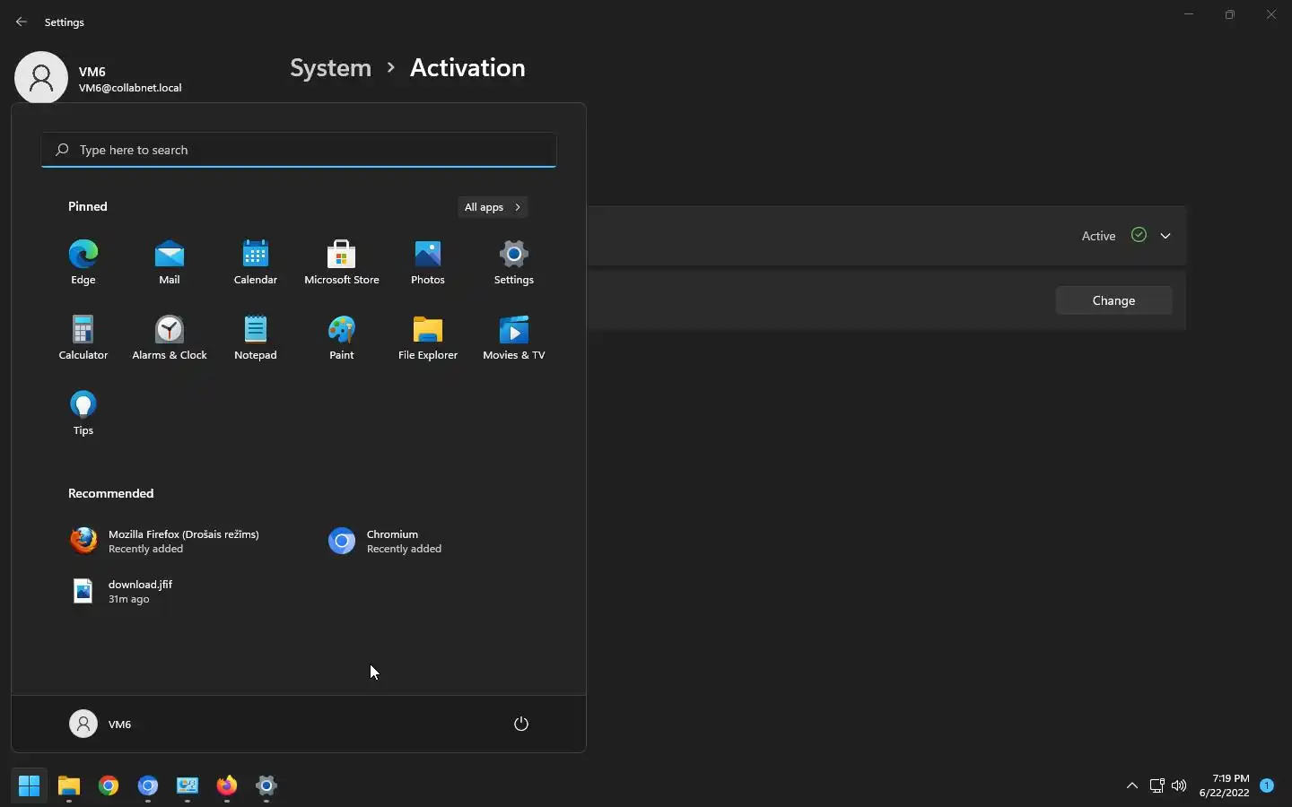Show hidden system tray icons

(1132, 785)
